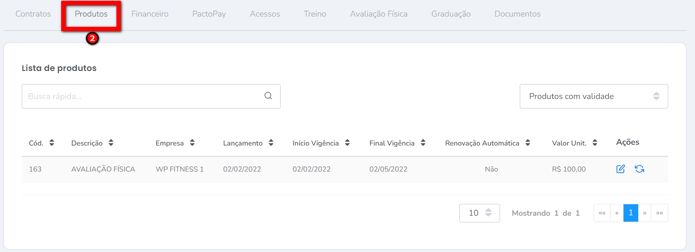This screenshot has width=695, height=252.
Task: Switch to the Financeiro tab
Action: (150, 14)
